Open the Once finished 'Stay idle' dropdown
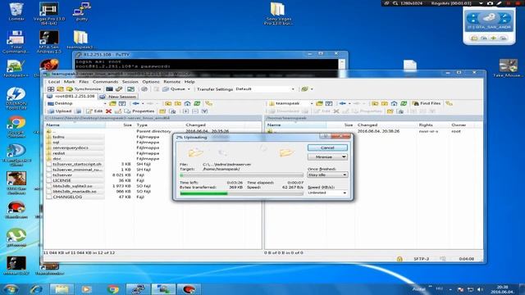The image size is (525, 295). [327, 175]
